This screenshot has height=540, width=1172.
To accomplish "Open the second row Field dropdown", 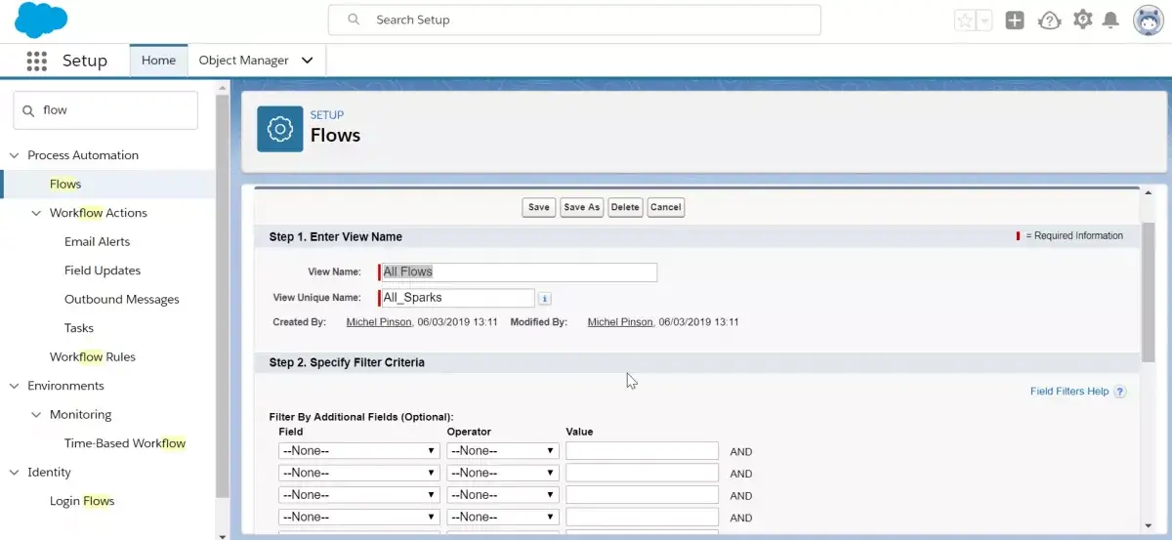I will pyautogui.click(x=358, y=474).
